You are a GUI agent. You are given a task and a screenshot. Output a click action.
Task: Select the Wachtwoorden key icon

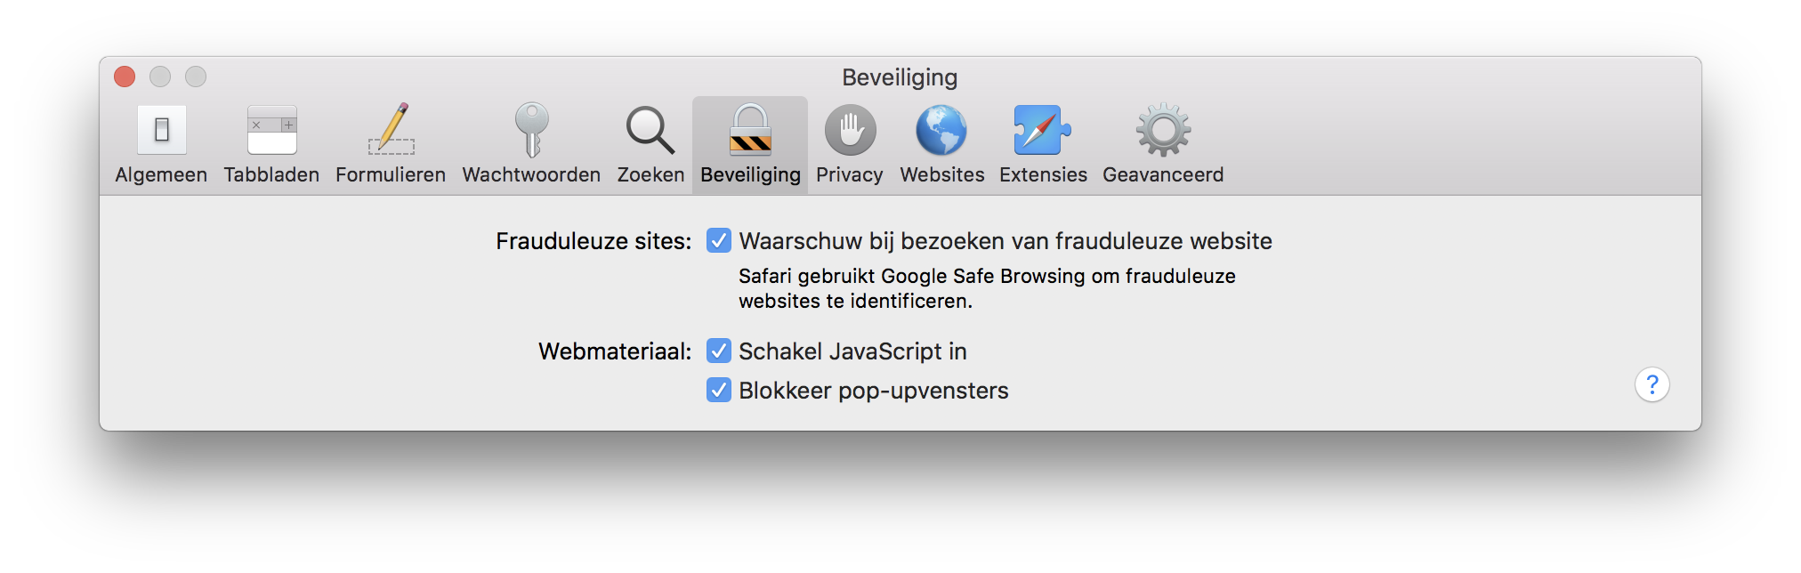pos(531,131)
